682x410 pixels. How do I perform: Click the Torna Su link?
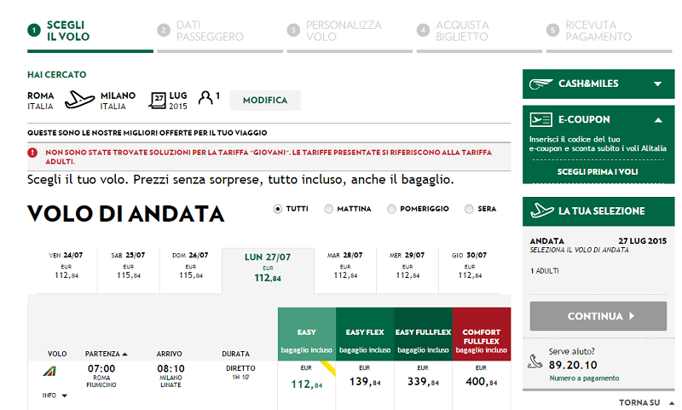click(x=640, y=403)
